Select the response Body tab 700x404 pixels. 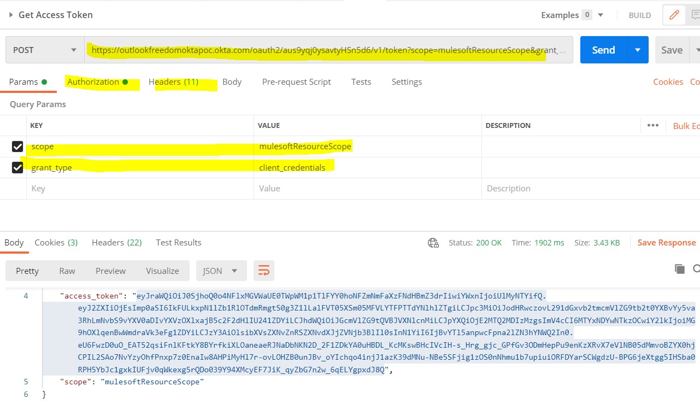click(14, 243)
